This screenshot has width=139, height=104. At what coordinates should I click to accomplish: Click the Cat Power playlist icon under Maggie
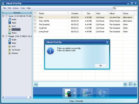tap(9, 50)
